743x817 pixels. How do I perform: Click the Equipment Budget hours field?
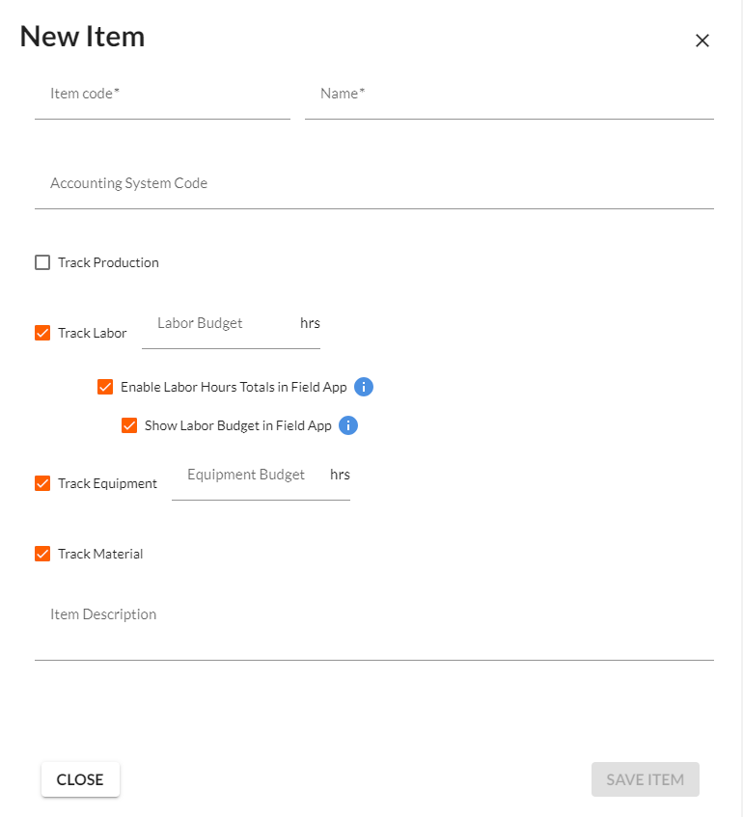249,476
